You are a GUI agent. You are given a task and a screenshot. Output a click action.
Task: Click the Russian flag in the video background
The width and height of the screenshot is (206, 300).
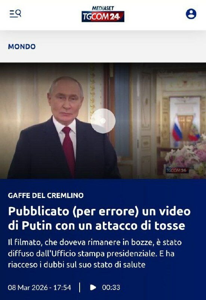(177, 129)
